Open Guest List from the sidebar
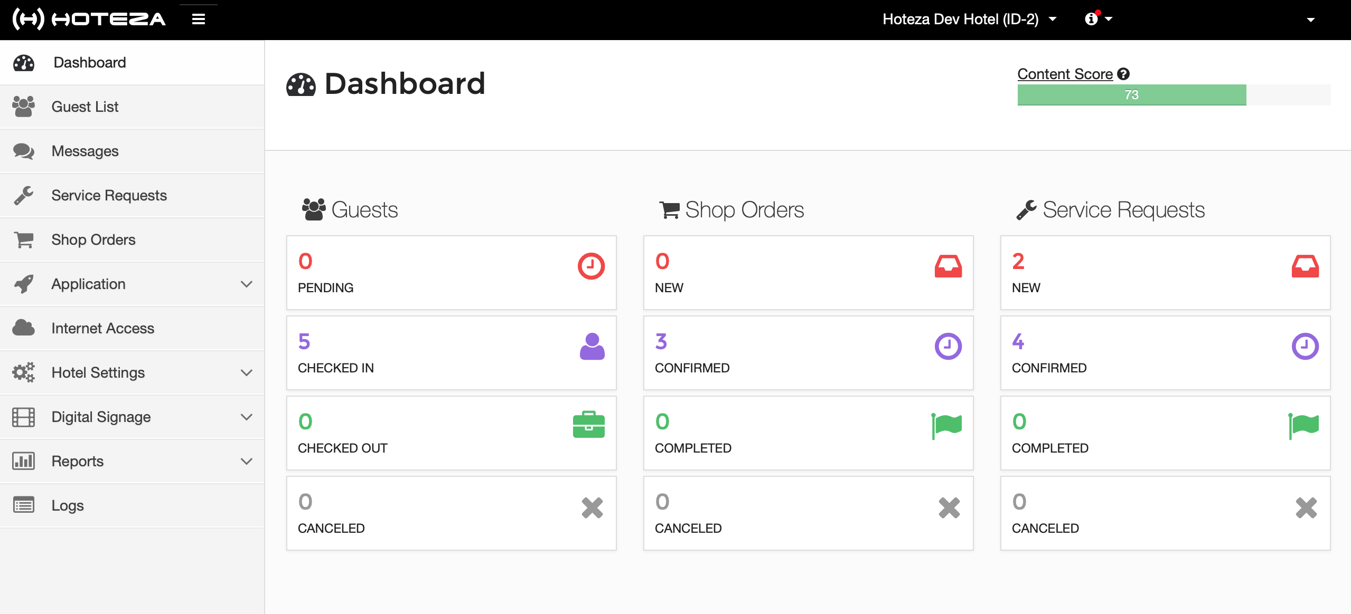 pos(85,107)
